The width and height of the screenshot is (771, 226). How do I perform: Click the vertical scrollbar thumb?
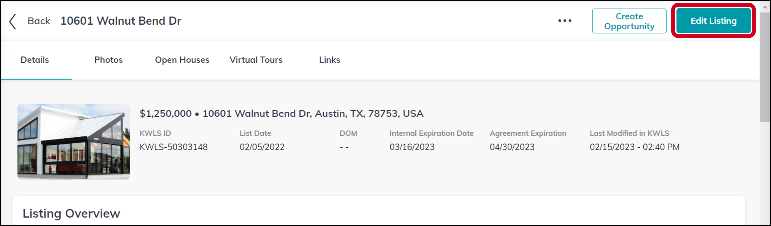coord(765,66)
